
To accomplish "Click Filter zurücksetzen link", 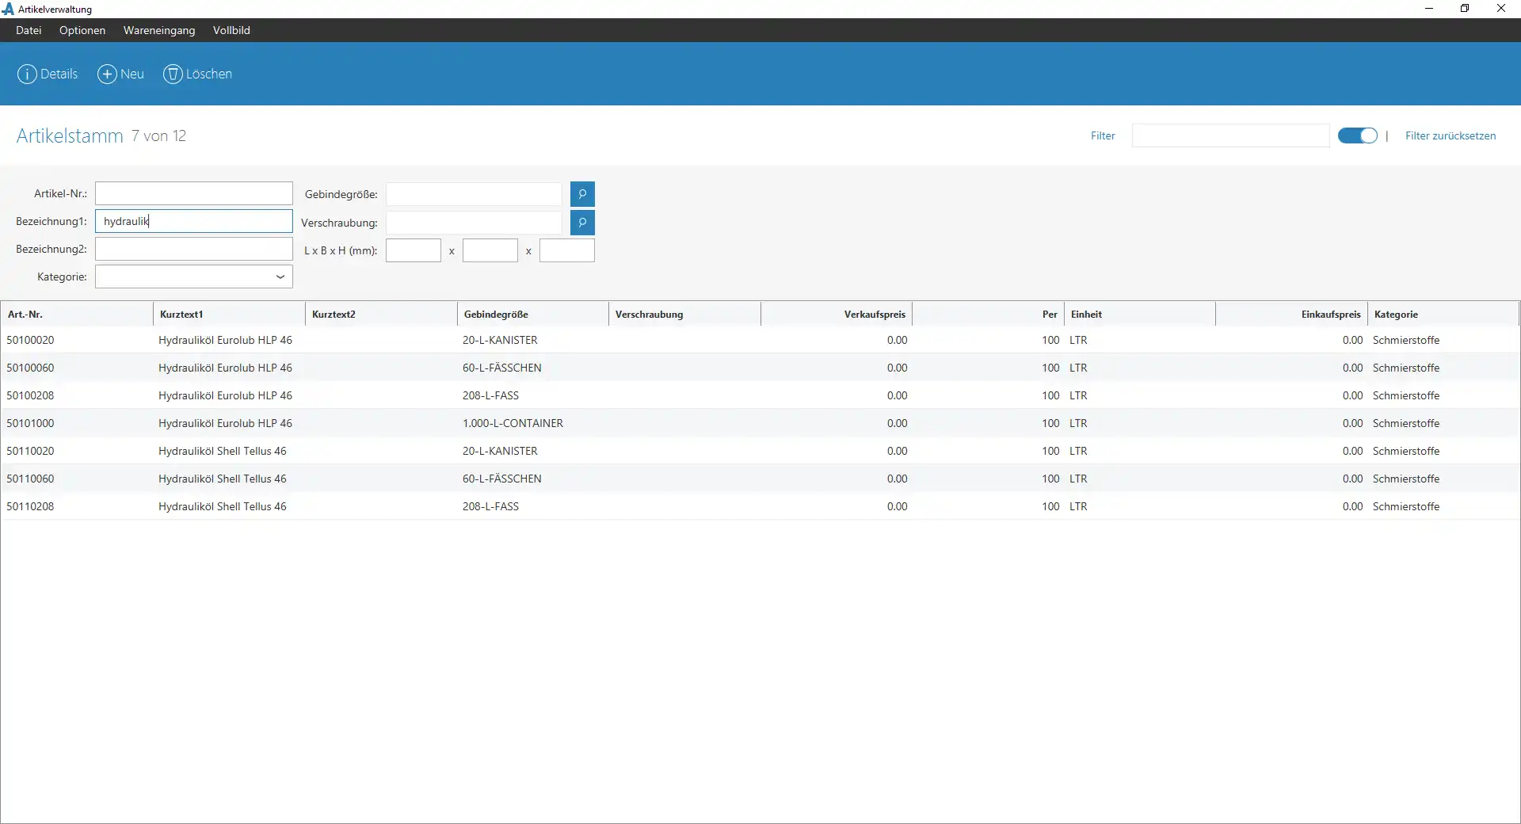I will click(1450, 135).
